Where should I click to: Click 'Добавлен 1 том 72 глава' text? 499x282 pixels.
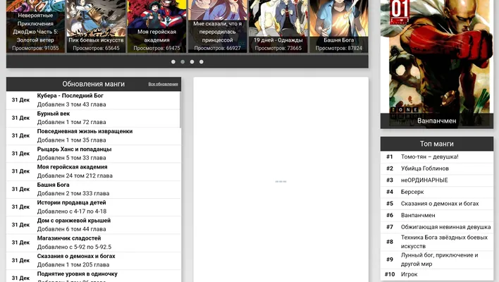pyautogui.click(x=72, y=122)
